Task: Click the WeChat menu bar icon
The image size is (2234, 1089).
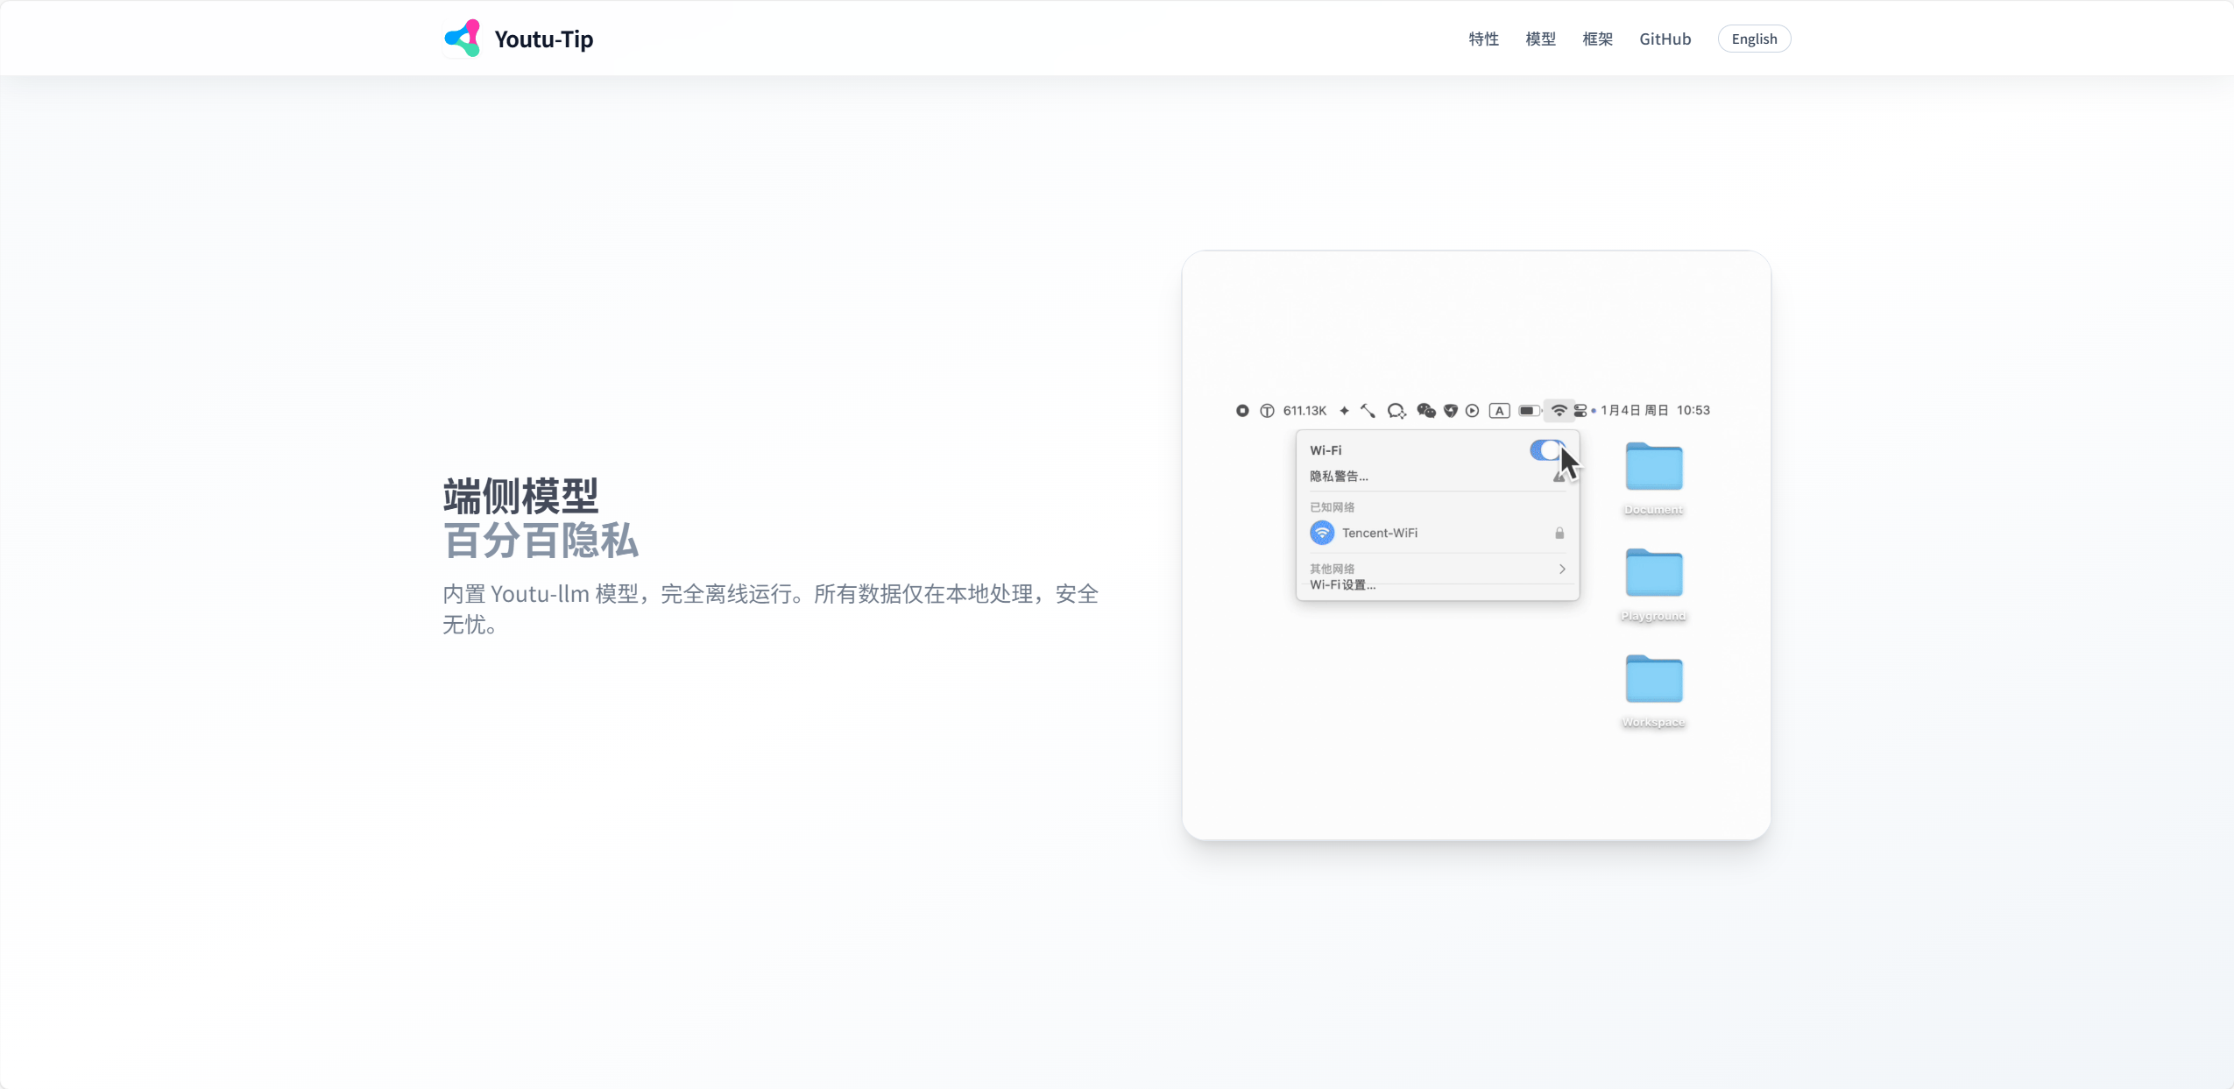Action: click(1426, 410)
